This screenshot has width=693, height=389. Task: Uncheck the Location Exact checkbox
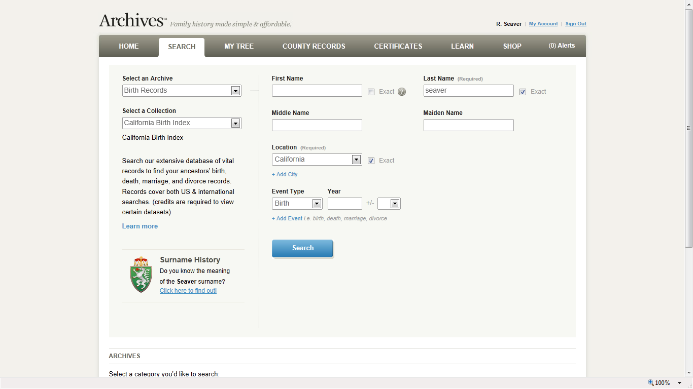pyautogui.click(x=371, y=161)
